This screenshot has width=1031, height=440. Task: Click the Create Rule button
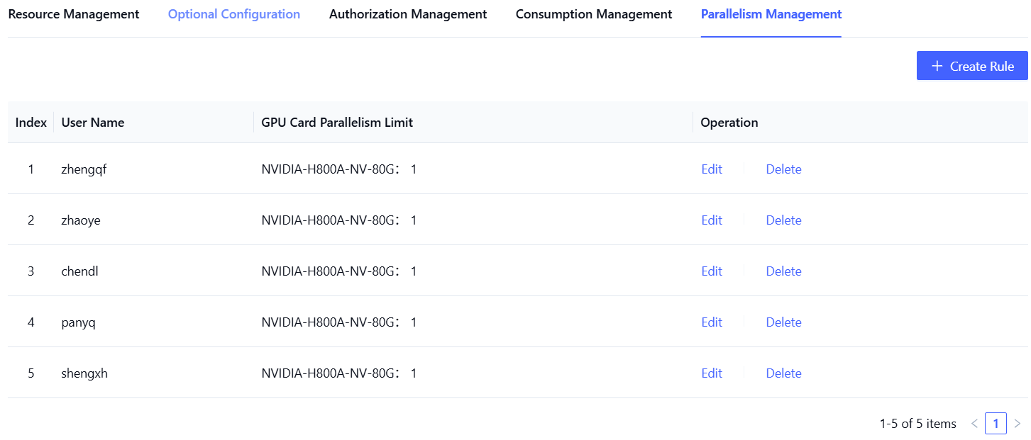click(972, 66)
